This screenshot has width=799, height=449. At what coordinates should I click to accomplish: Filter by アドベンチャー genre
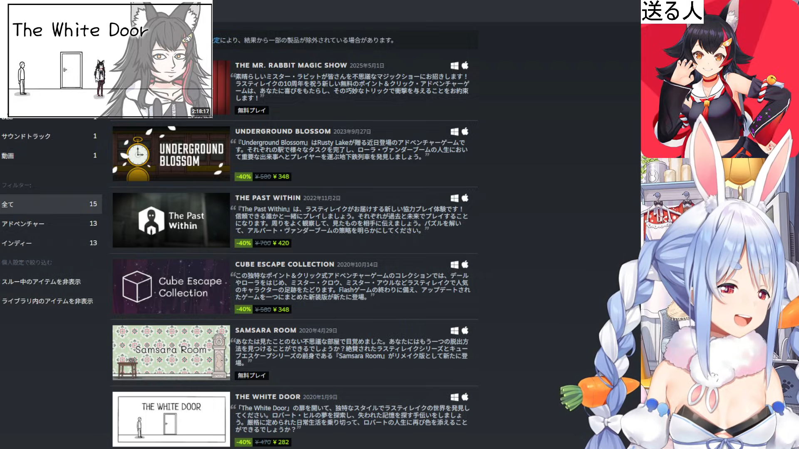tap(51, 224)
